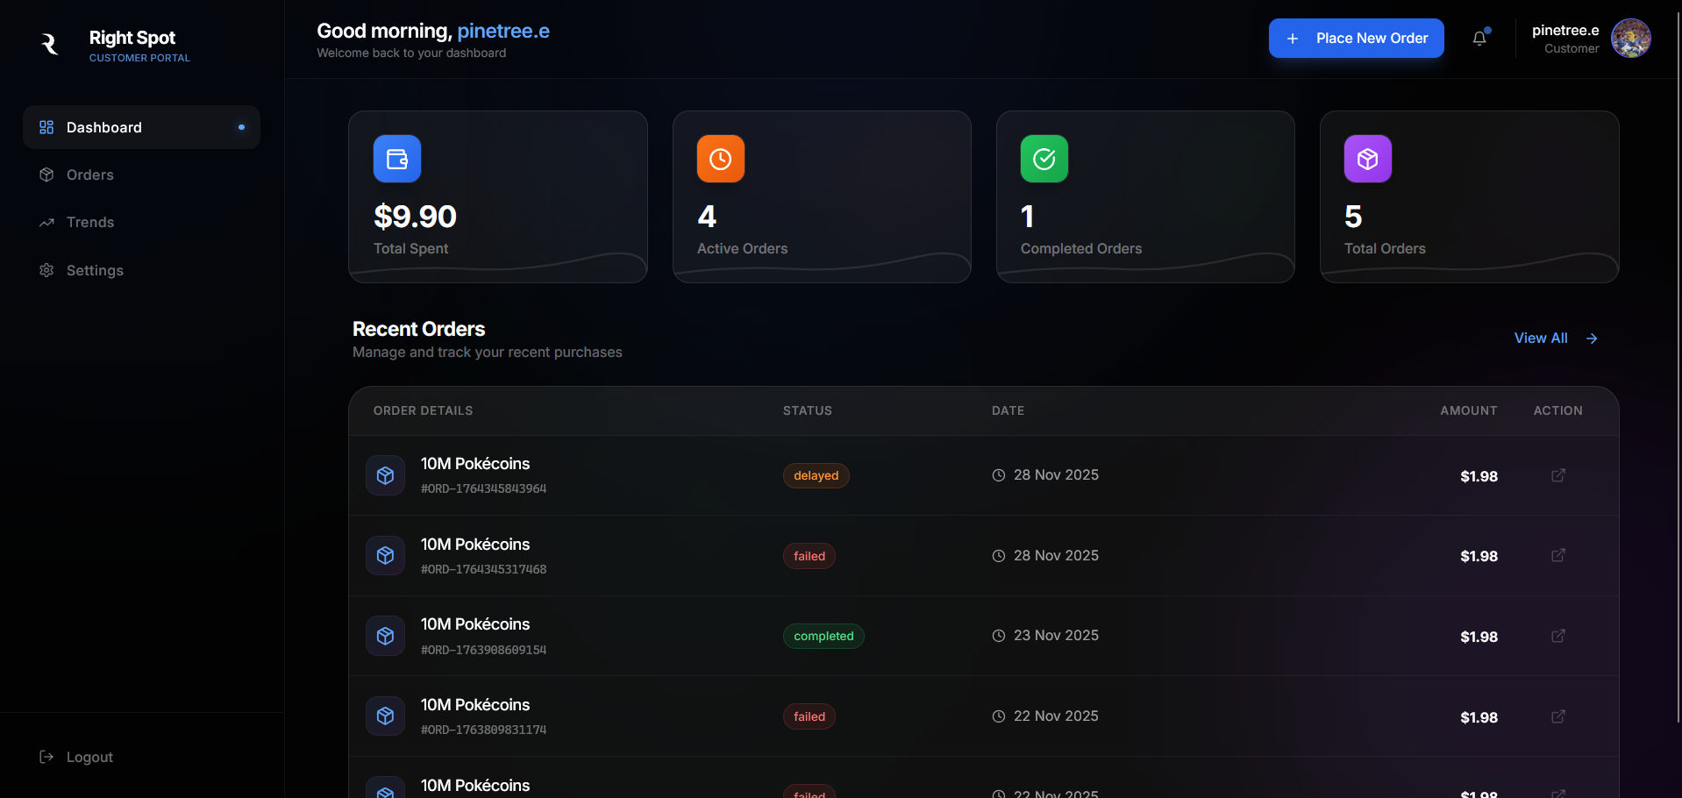Image resolution: width=1682 pixels, height=798 pixels.
Task: Go to Orders in the sidebar
Action: 90,175
